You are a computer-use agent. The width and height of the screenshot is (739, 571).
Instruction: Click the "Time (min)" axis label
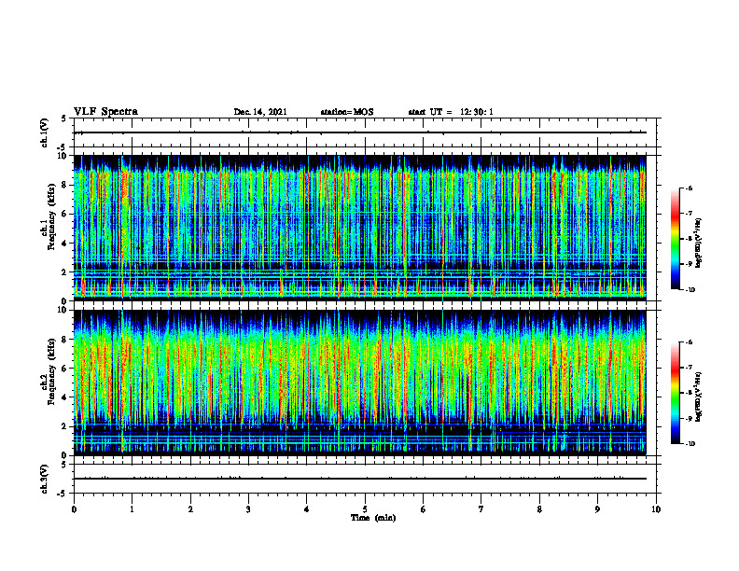[373, 518]
